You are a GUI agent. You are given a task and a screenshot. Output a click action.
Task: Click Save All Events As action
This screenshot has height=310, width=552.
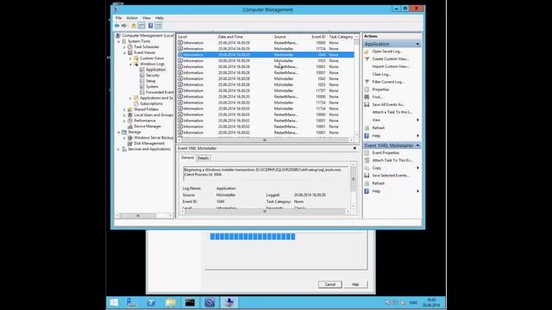point(388,105)
